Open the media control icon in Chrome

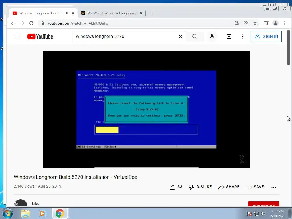(x=266, y=23)
